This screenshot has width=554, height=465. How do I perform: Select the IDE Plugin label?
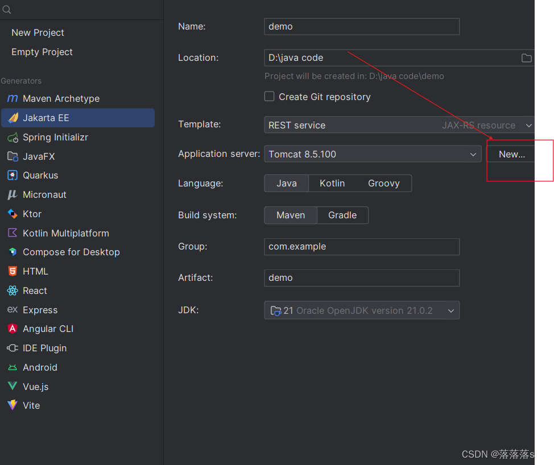(x=45, y=348)
